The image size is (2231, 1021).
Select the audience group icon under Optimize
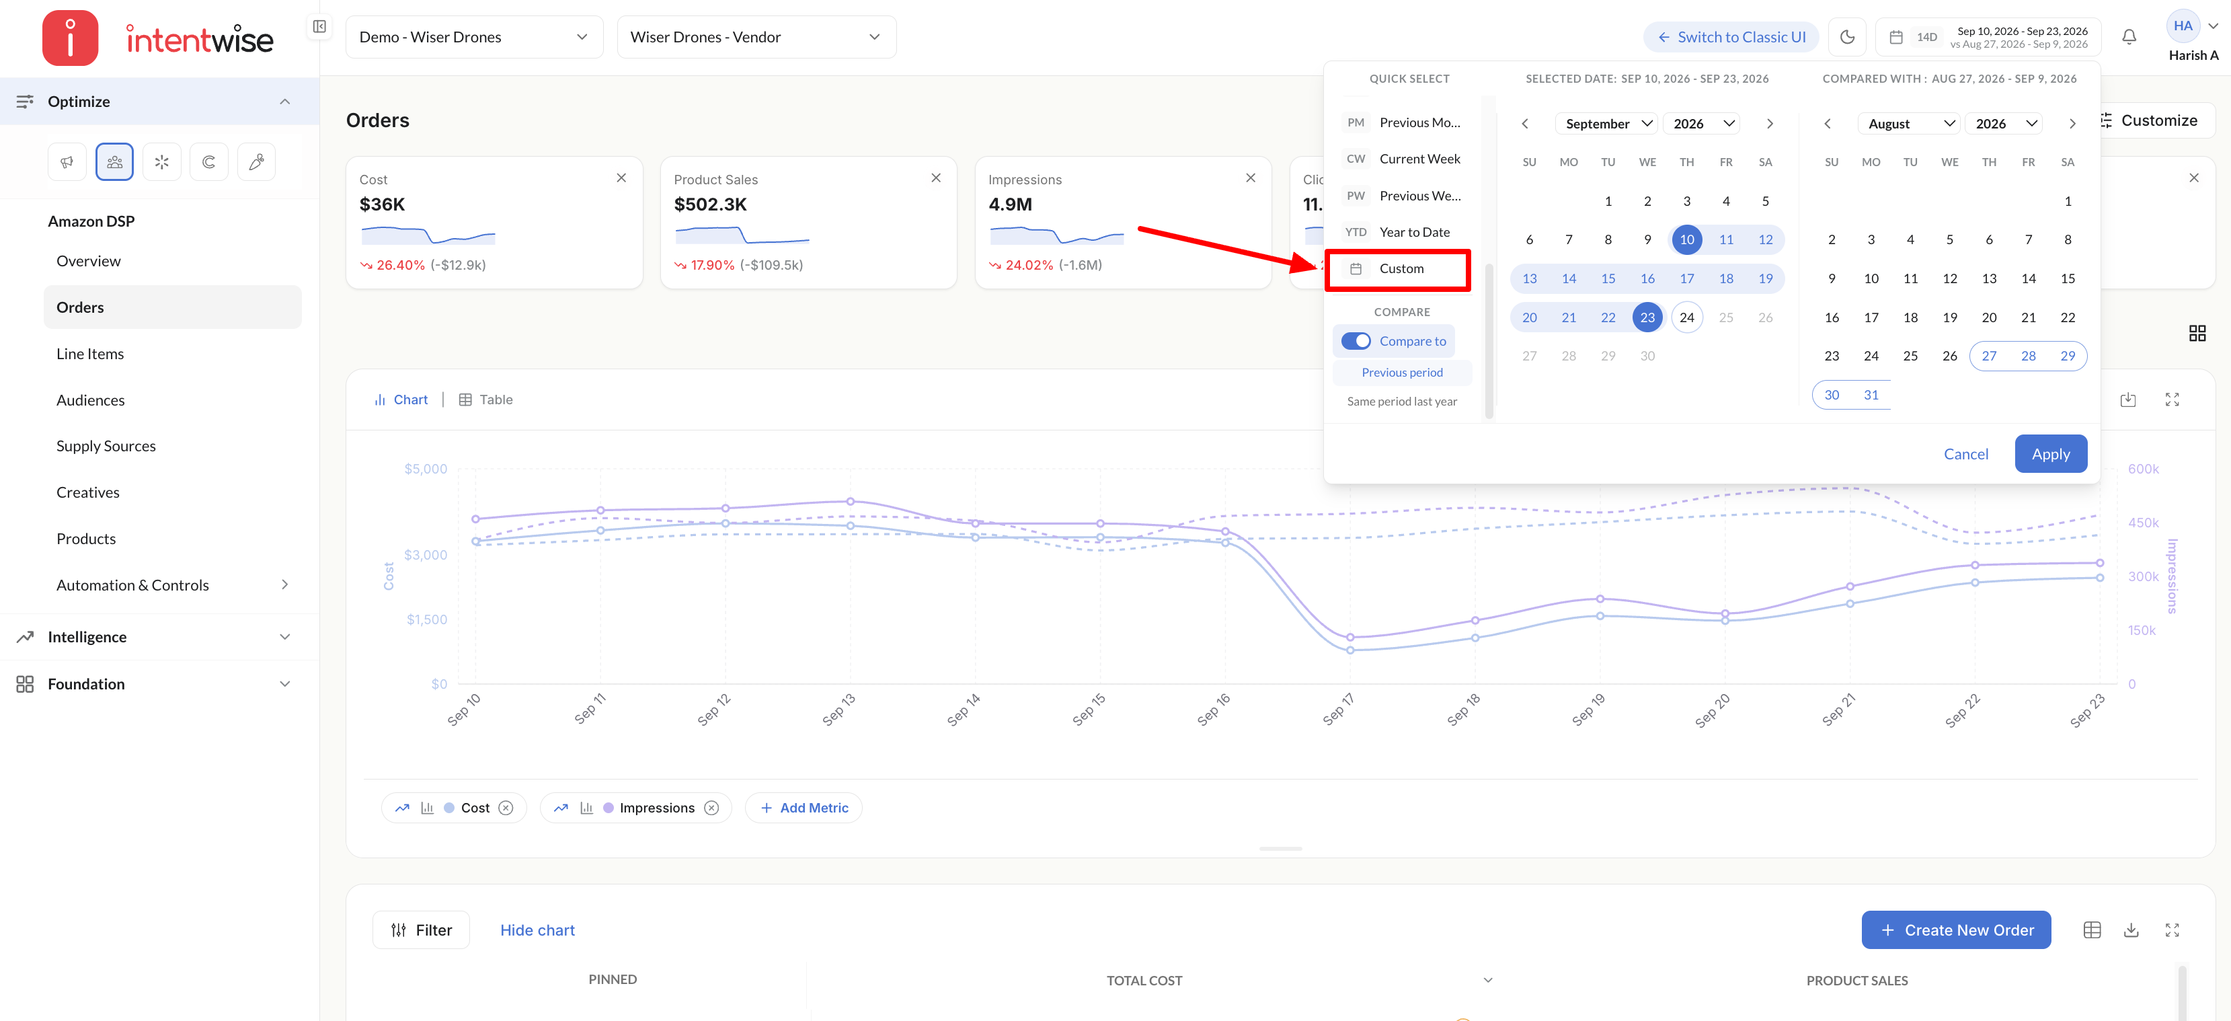pyautogui.click(x=114, y=162)
